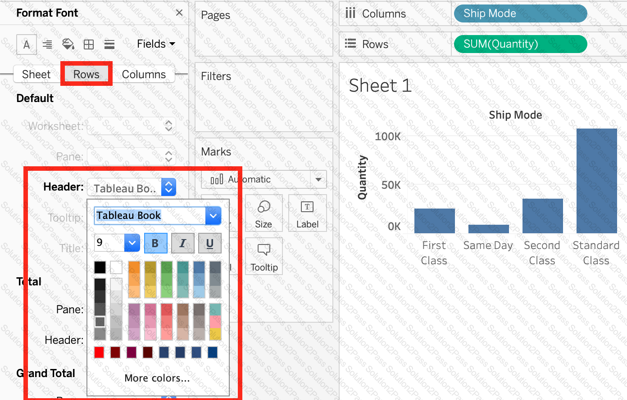Click the Tooltip marks card icon
Screen dimensions: 627x400
[x=264, y=256]
